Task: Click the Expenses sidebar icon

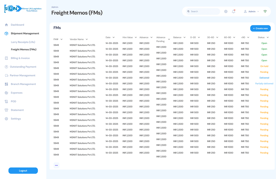Action: tap(6, 93)
